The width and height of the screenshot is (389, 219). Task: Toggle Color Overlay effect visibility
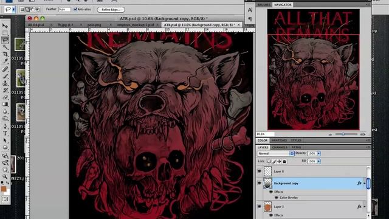tap(277, 198)
